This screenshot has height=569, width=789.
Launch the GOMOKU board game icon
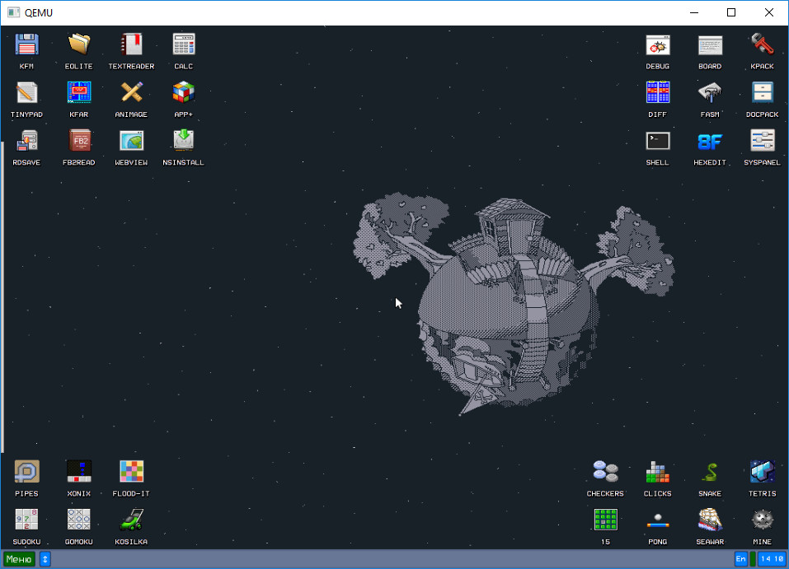pyautogui.click(x=79, y=520)
